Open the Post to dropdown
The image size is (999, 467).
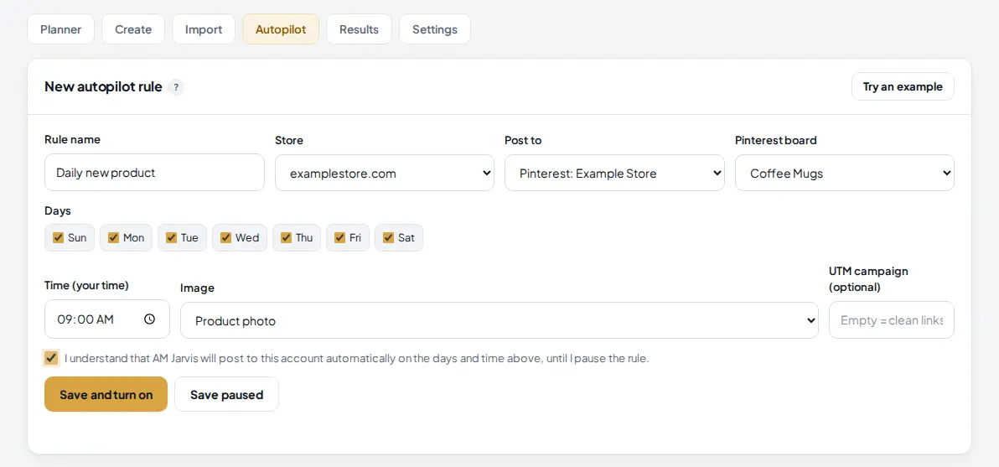pyautogui.click(x=614, y=173)
